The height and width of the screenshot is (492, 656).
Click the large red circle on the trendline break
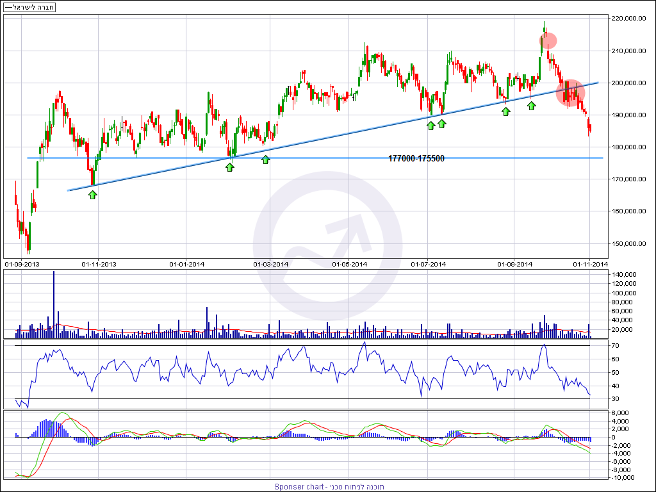click(570, 94)
